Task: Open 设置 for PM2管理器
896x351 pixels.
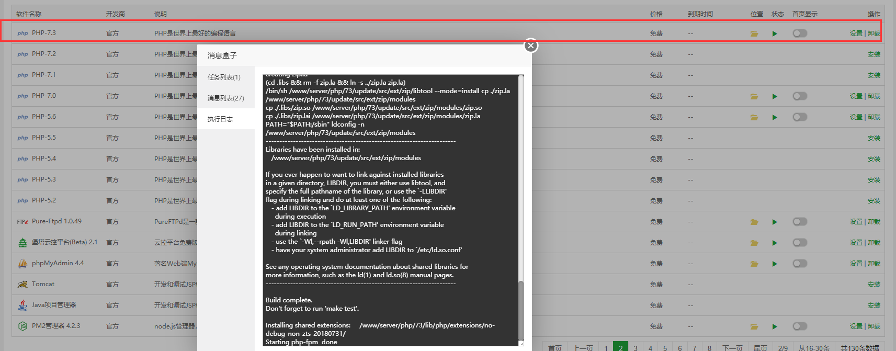Action: click(x=856, y=326)
